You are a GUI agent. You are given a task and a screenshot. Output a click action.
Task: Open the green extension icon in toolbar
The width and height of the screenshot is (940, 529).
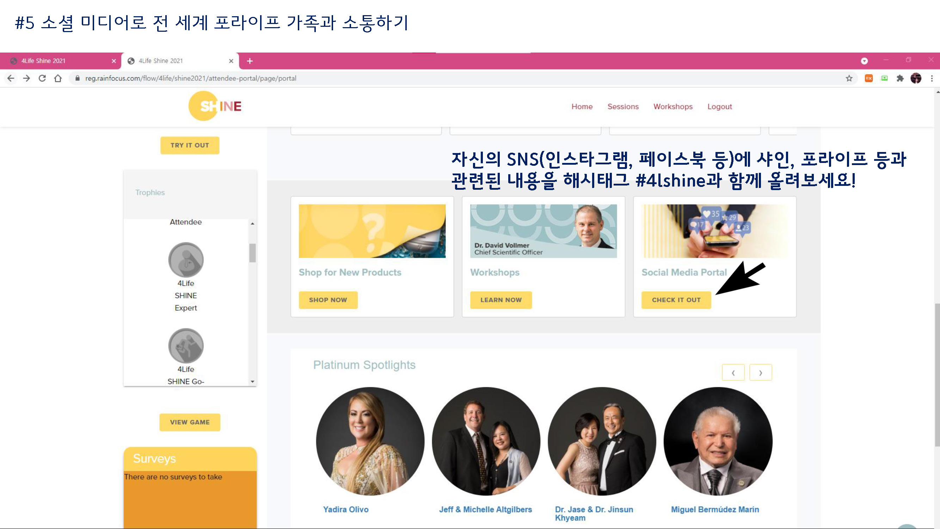pyautogui.click(x=884, y=78)
